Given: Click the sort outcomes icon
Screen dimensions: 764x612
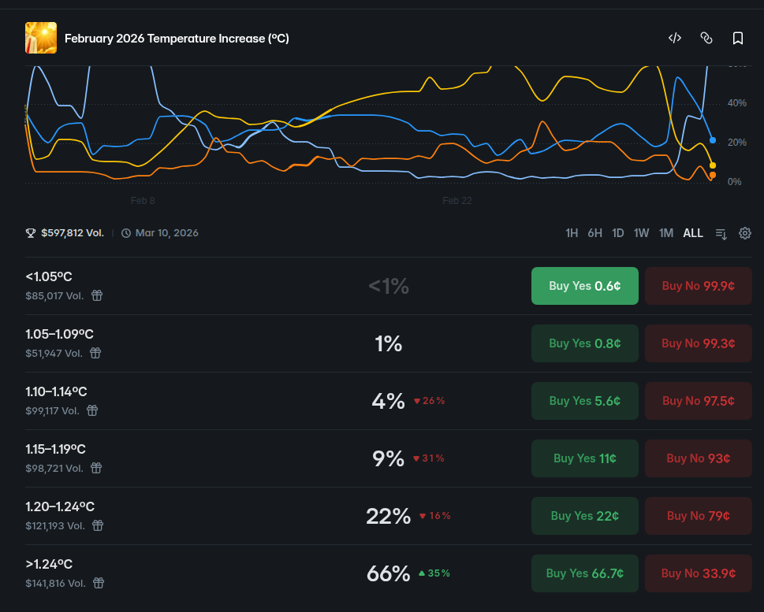Looking at the screenshot, I should (x=721, y=233).
